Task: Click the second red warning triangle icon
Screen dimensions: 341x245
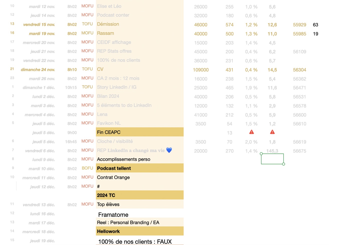Action: [x=272, y=132]
